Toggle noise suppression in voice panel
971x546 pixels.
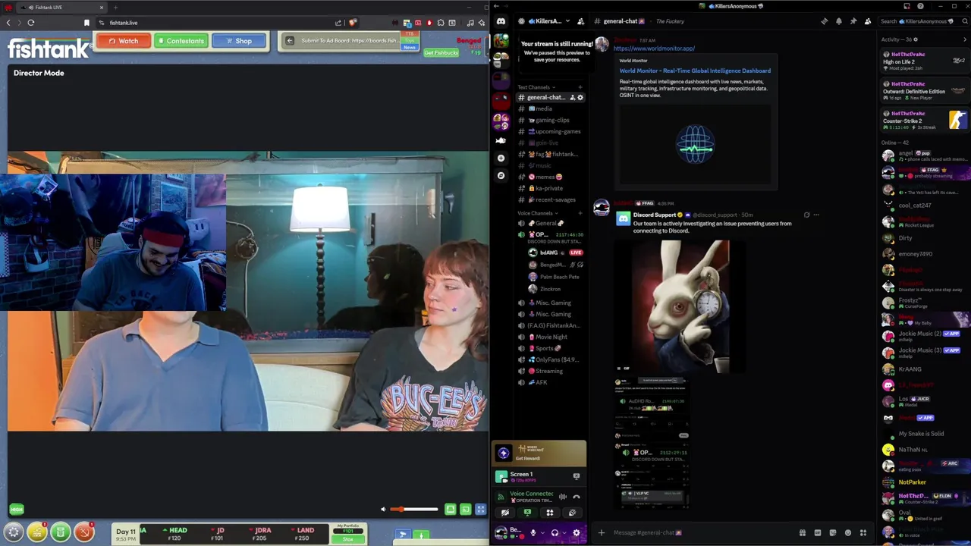[563, 497]
